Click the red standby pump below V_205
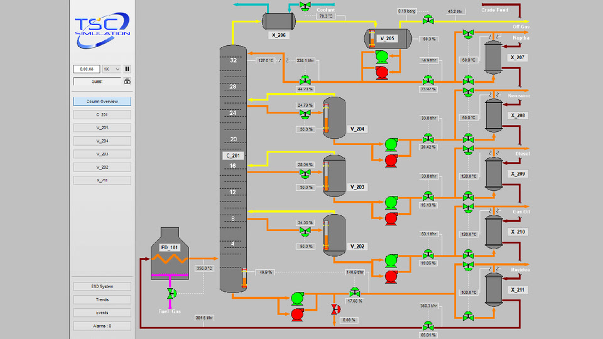This screenshot has width=603, height=339. click(382, 73)
